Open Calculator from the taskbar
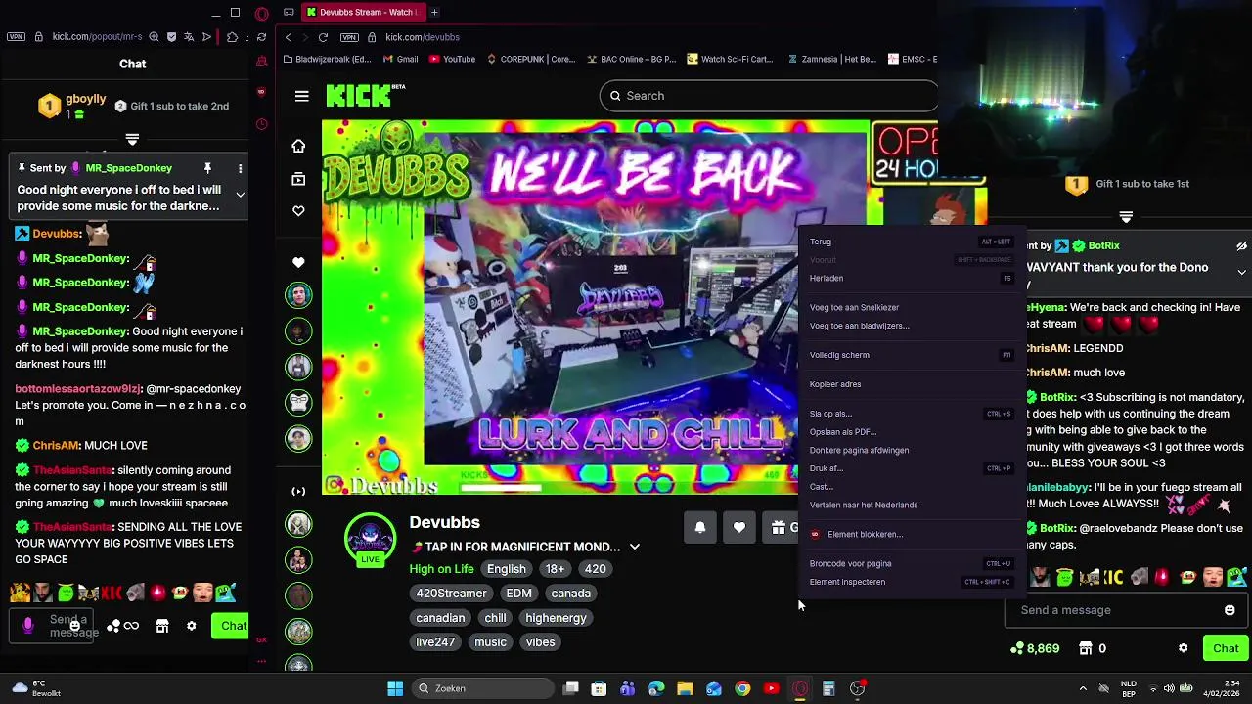This screenshot has width=1252, height=704. pos(828,688)
